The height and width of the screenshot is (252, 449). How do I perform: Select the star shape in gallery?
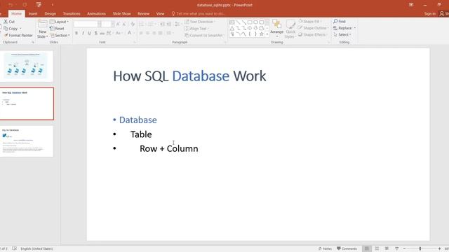point(262,34)
